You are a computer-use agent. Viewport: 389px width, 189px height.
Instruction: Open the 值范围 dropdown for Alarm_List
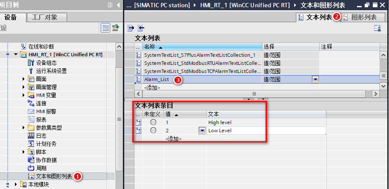coord(315,79)
